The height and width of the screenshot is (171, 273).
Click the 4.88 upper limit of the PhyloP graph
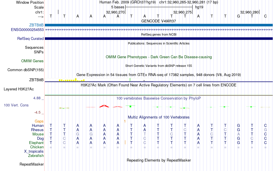[x=37, y=98]
